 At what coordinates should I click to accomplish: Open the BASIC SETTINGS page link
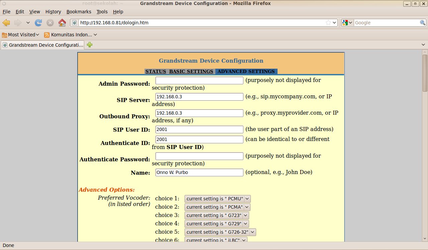coord(191,71)
